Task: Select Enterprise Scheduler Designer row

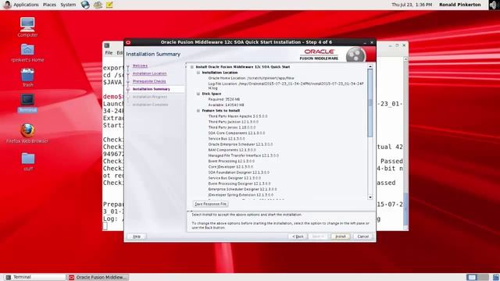Action: (242, 189)
